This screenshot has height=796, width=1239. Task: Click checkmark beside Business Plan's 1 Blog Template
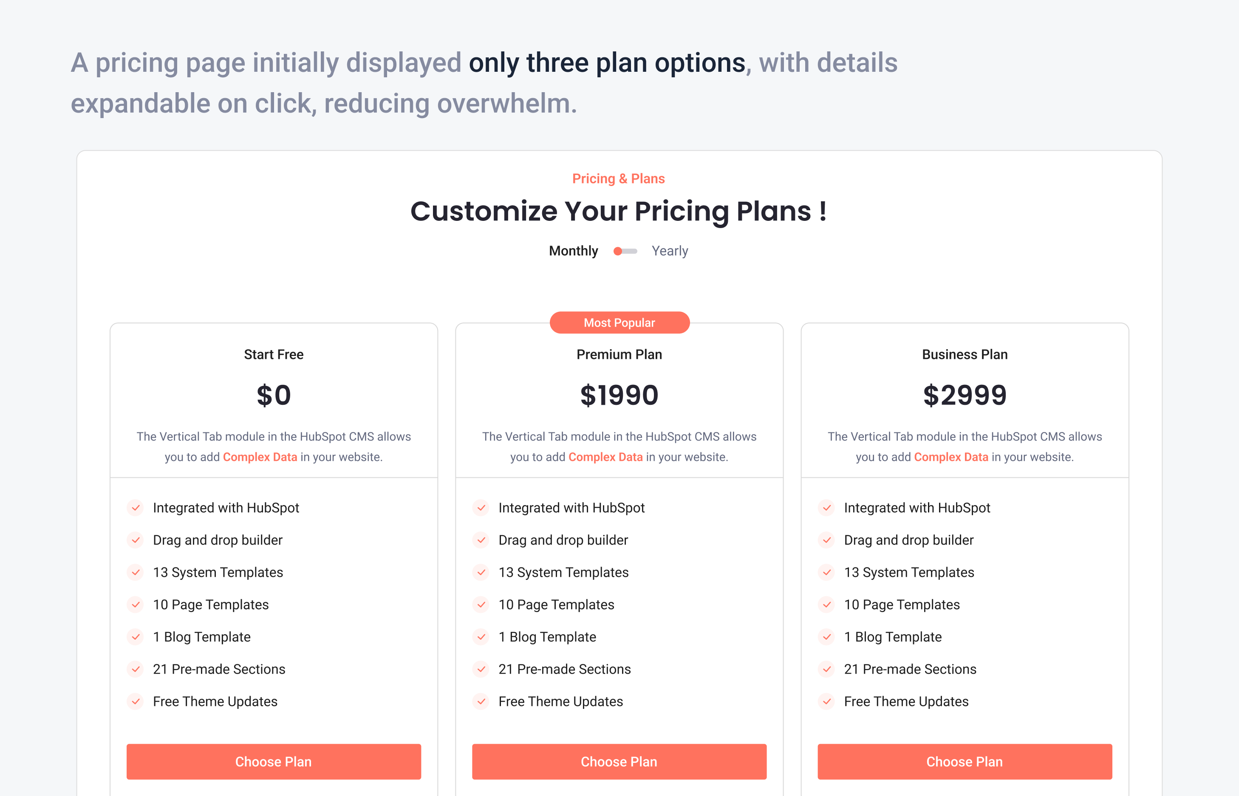826,637
